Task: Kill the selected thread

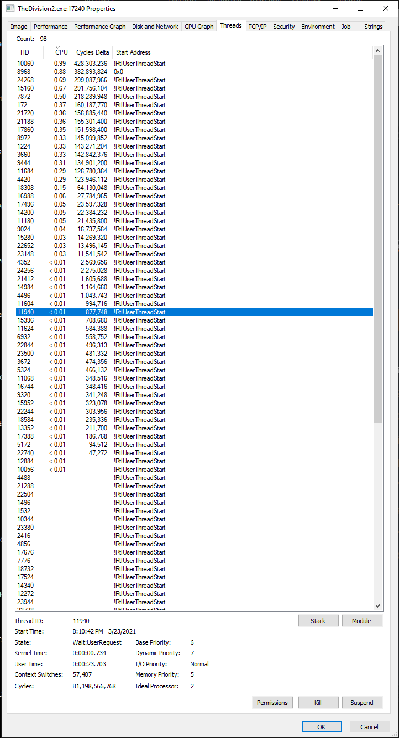Action: pyautogui.click(x=318, y=703)
